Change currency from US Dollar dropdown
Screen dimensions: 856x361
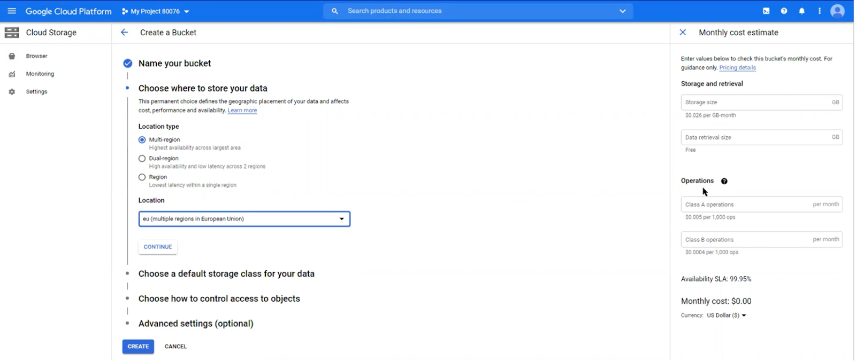726,316
